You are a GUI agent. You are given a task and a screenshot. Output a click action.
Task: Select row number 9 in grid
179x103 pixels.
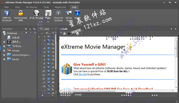coord(44,67)
